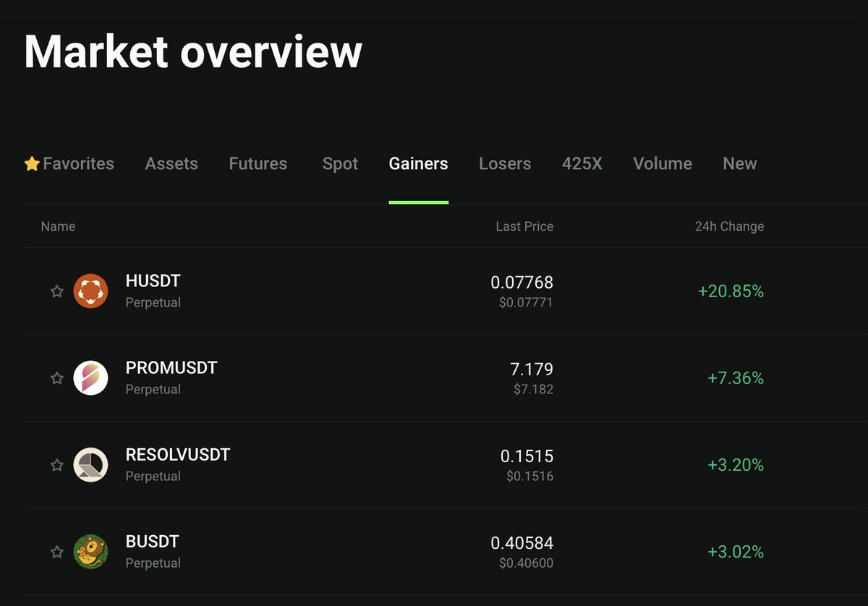
Task: Click Perpetual label under PROMUSDT
Action: [153, 389]
